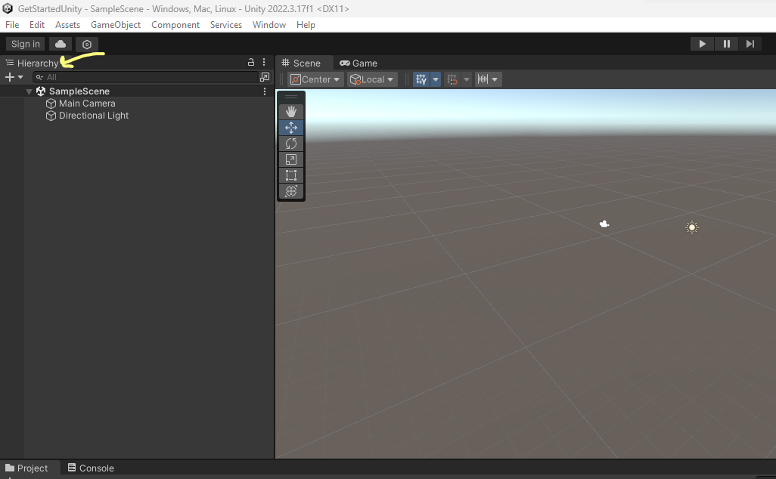The height and width of the screenshot is (479, 776).
Task: Open the grid snapping dropdown arrow
Action: click(x=466, y=79)
